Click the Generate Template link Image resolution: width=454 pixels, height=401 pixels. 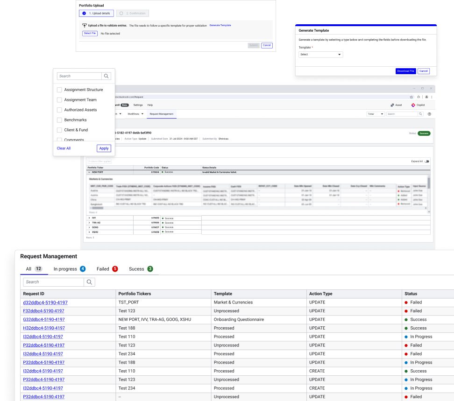click(x=220, y=26)
